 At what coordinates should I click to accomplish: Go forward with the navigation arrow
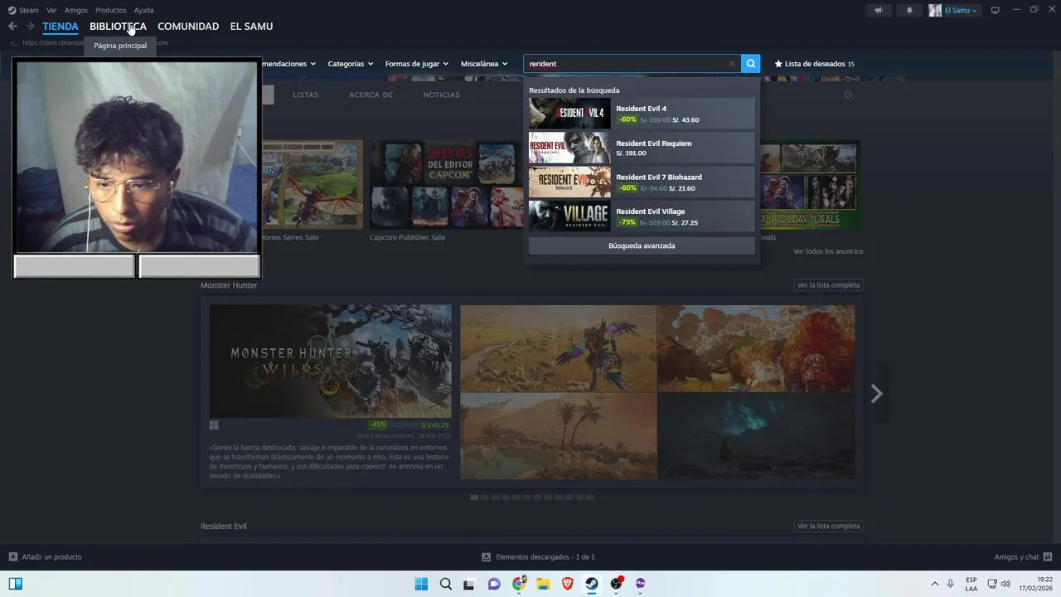click(x=30, y=27)
